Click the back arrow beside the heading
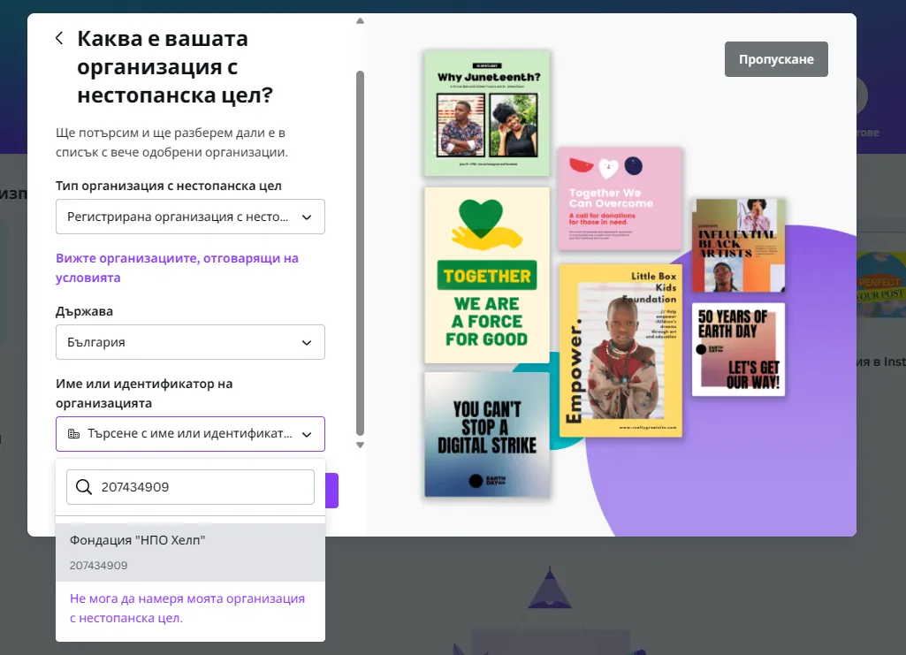 coord(59,38)
